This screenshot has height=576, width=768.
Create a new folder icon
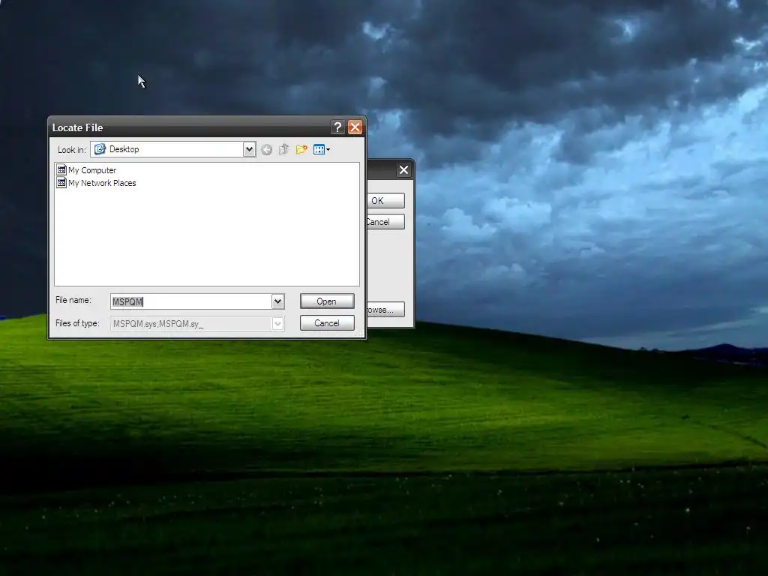point(301,149)
